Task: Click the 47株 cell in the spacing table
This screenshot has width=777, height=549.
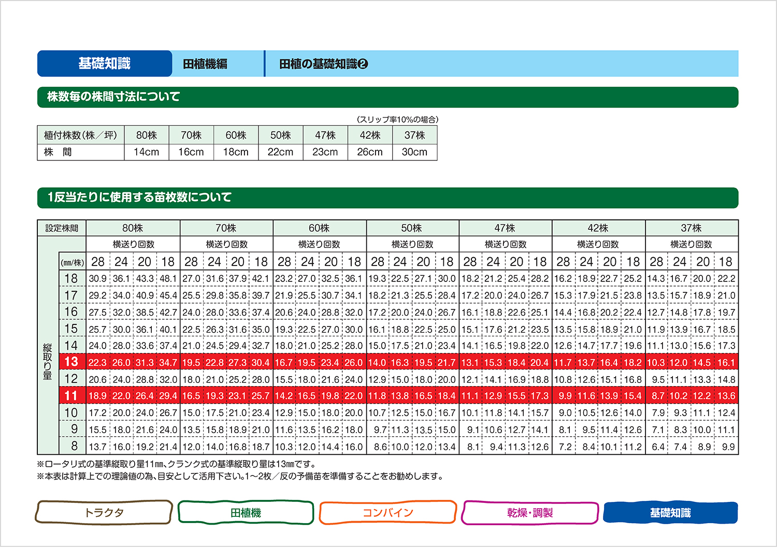Action: 325,135
